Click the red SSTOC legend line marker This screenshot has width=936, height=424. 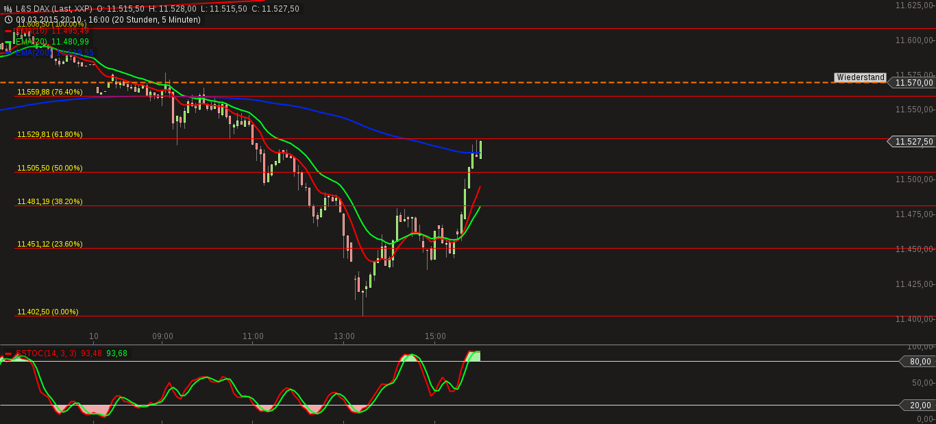tap(7, 355)
